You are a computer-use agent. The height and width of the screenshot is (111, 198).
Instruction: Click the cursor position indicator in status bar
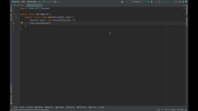(x=159, y=110)
